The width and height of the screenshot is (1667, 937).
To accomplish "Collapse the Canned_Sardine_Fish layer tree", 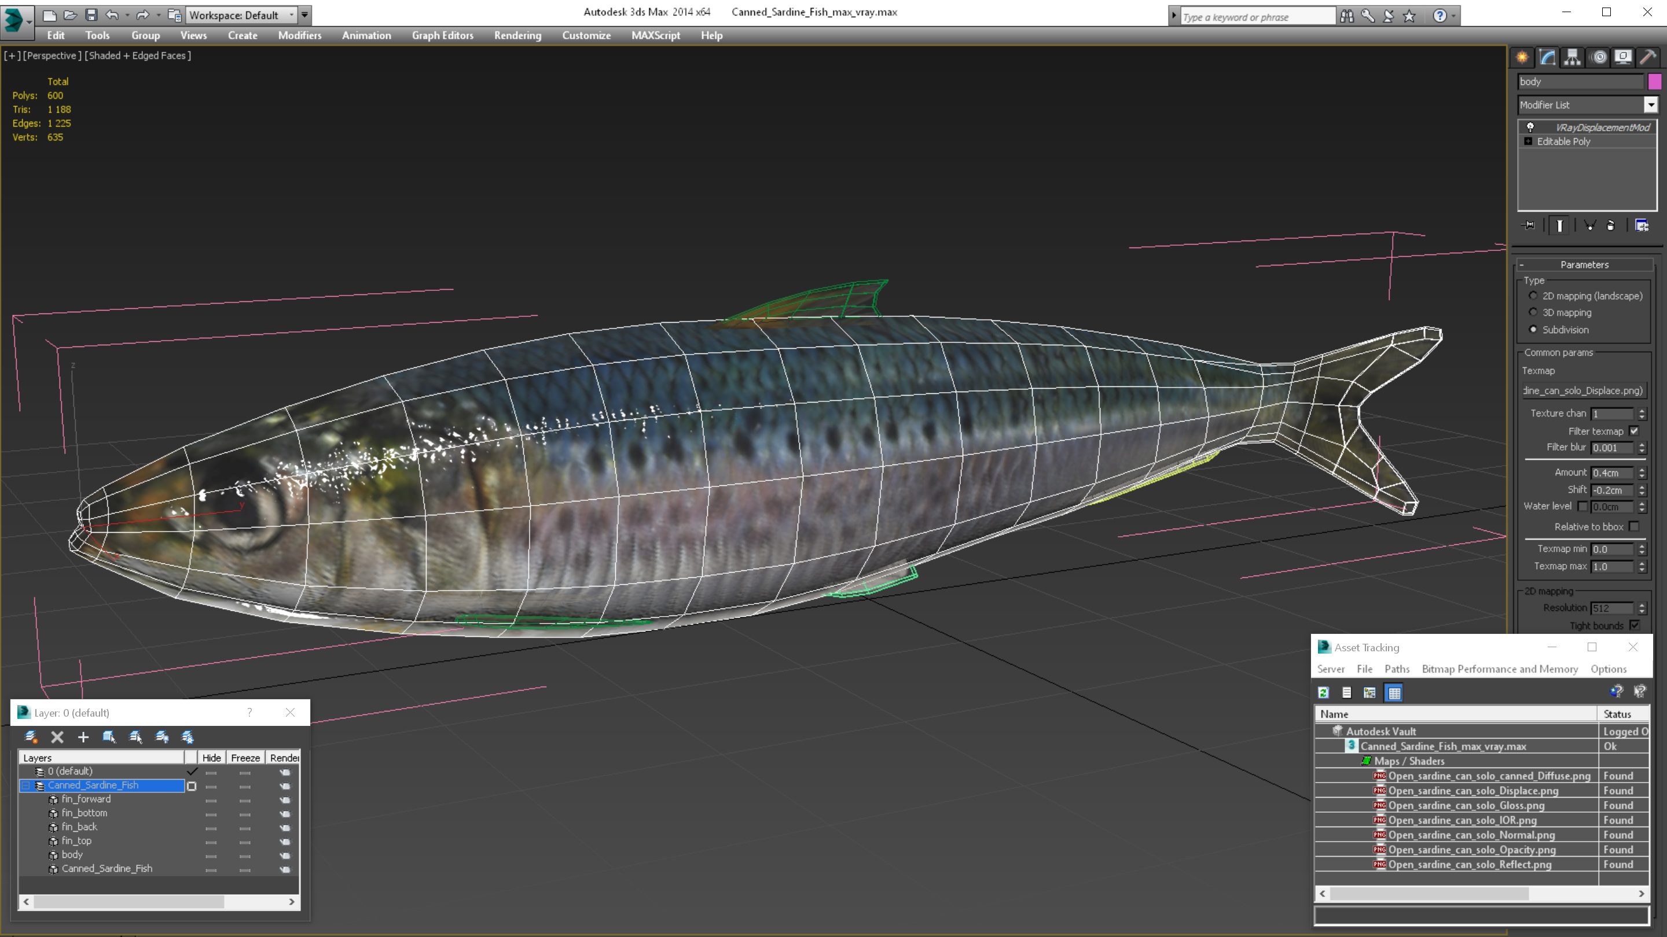I will (x=26, y=785).
